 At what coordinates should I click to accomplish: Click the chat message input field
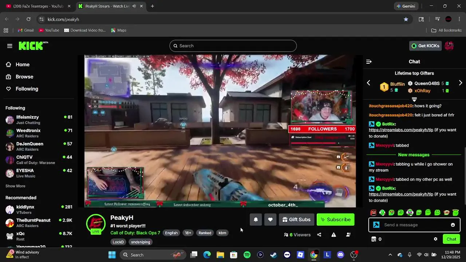(414, 225)
